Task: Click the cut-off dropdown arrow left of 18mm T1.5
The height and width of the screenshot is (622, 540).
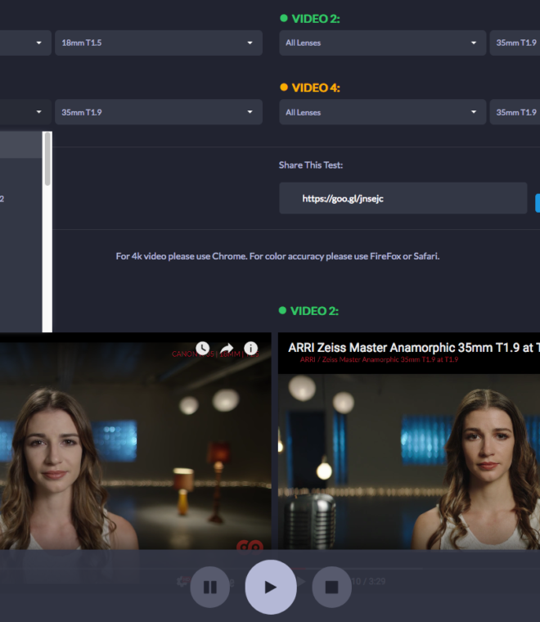Action: point(38,43)
